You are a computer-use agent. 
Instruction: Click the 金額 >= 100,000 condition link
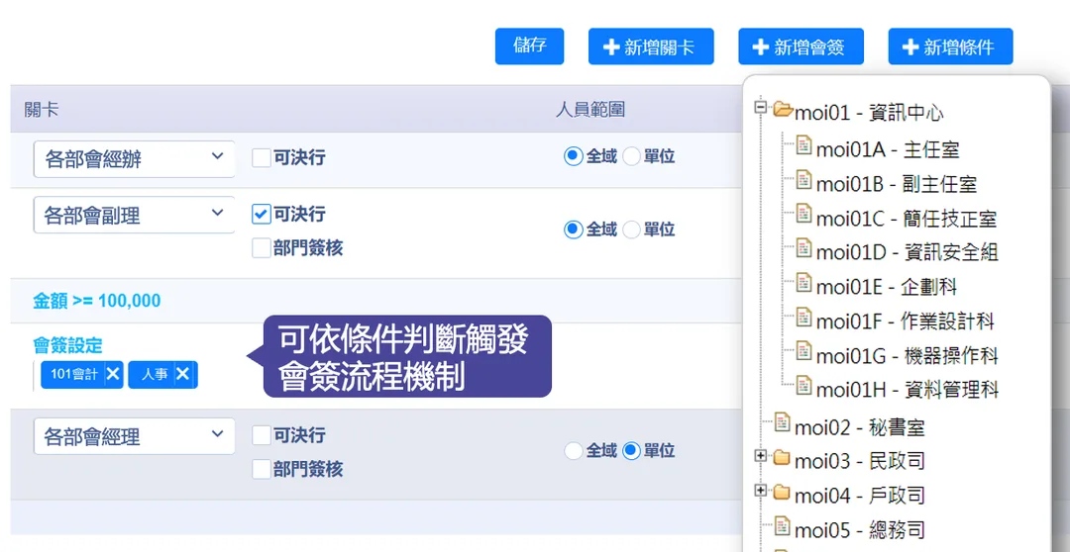click(x=97, y=301)
